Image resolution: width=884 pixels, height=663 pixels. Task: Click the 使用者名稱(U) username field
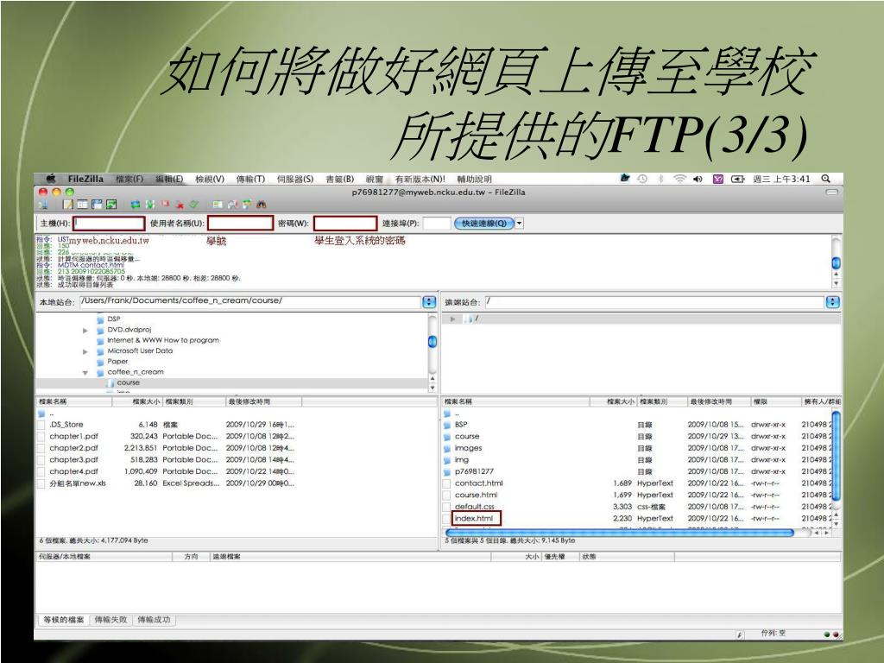[x=240, y=224]
